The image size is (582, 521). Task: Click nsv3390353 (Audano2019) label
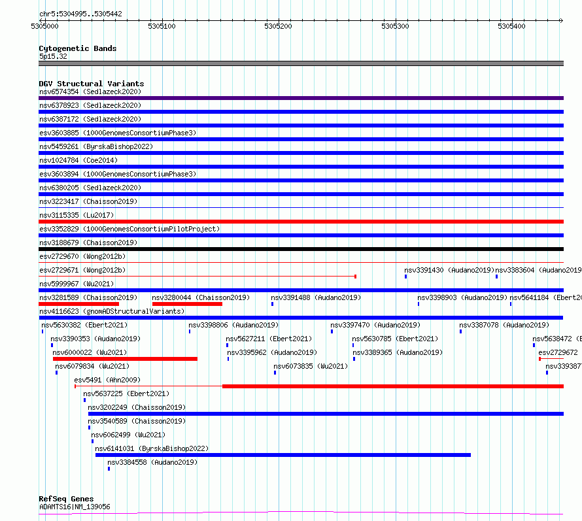coord(95,339)
